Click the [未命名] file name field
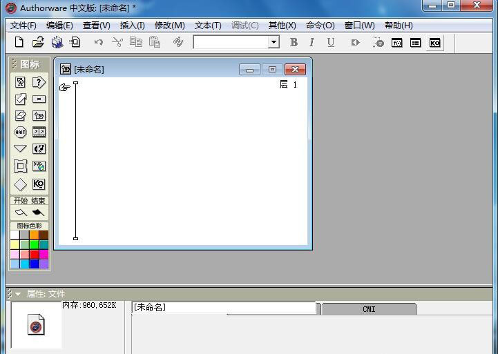The height and width of the screenshot is (354, 498). coord(224,307)
